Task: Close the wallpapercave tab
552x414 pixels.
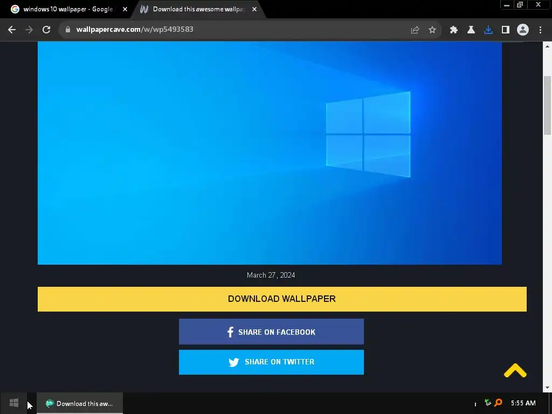Action: [x=254, y=9]
